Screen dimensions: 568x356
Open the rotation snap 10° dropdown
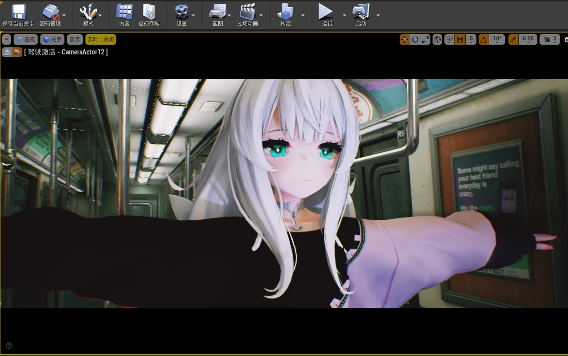[x=497, y=39]
